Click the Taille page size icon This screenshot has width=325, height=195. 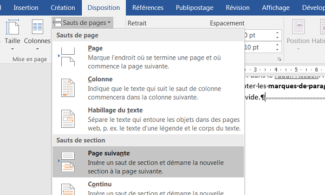pyautogui.click(x=12, y=27)
